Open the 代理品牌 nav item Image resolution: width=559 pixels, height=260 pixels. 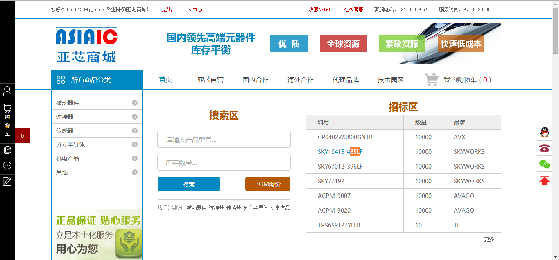click(346, 80)
